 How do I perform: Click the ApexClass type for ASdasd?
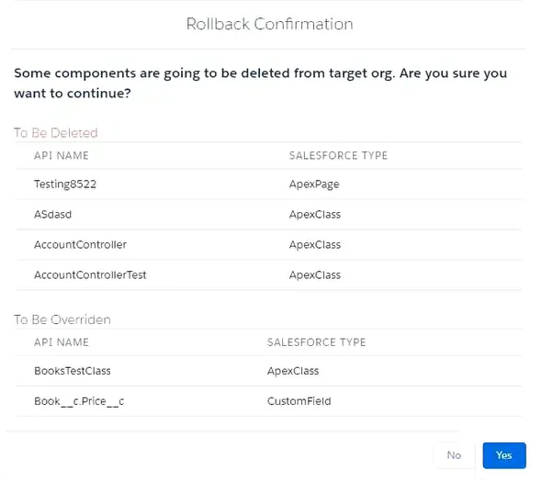315,215
